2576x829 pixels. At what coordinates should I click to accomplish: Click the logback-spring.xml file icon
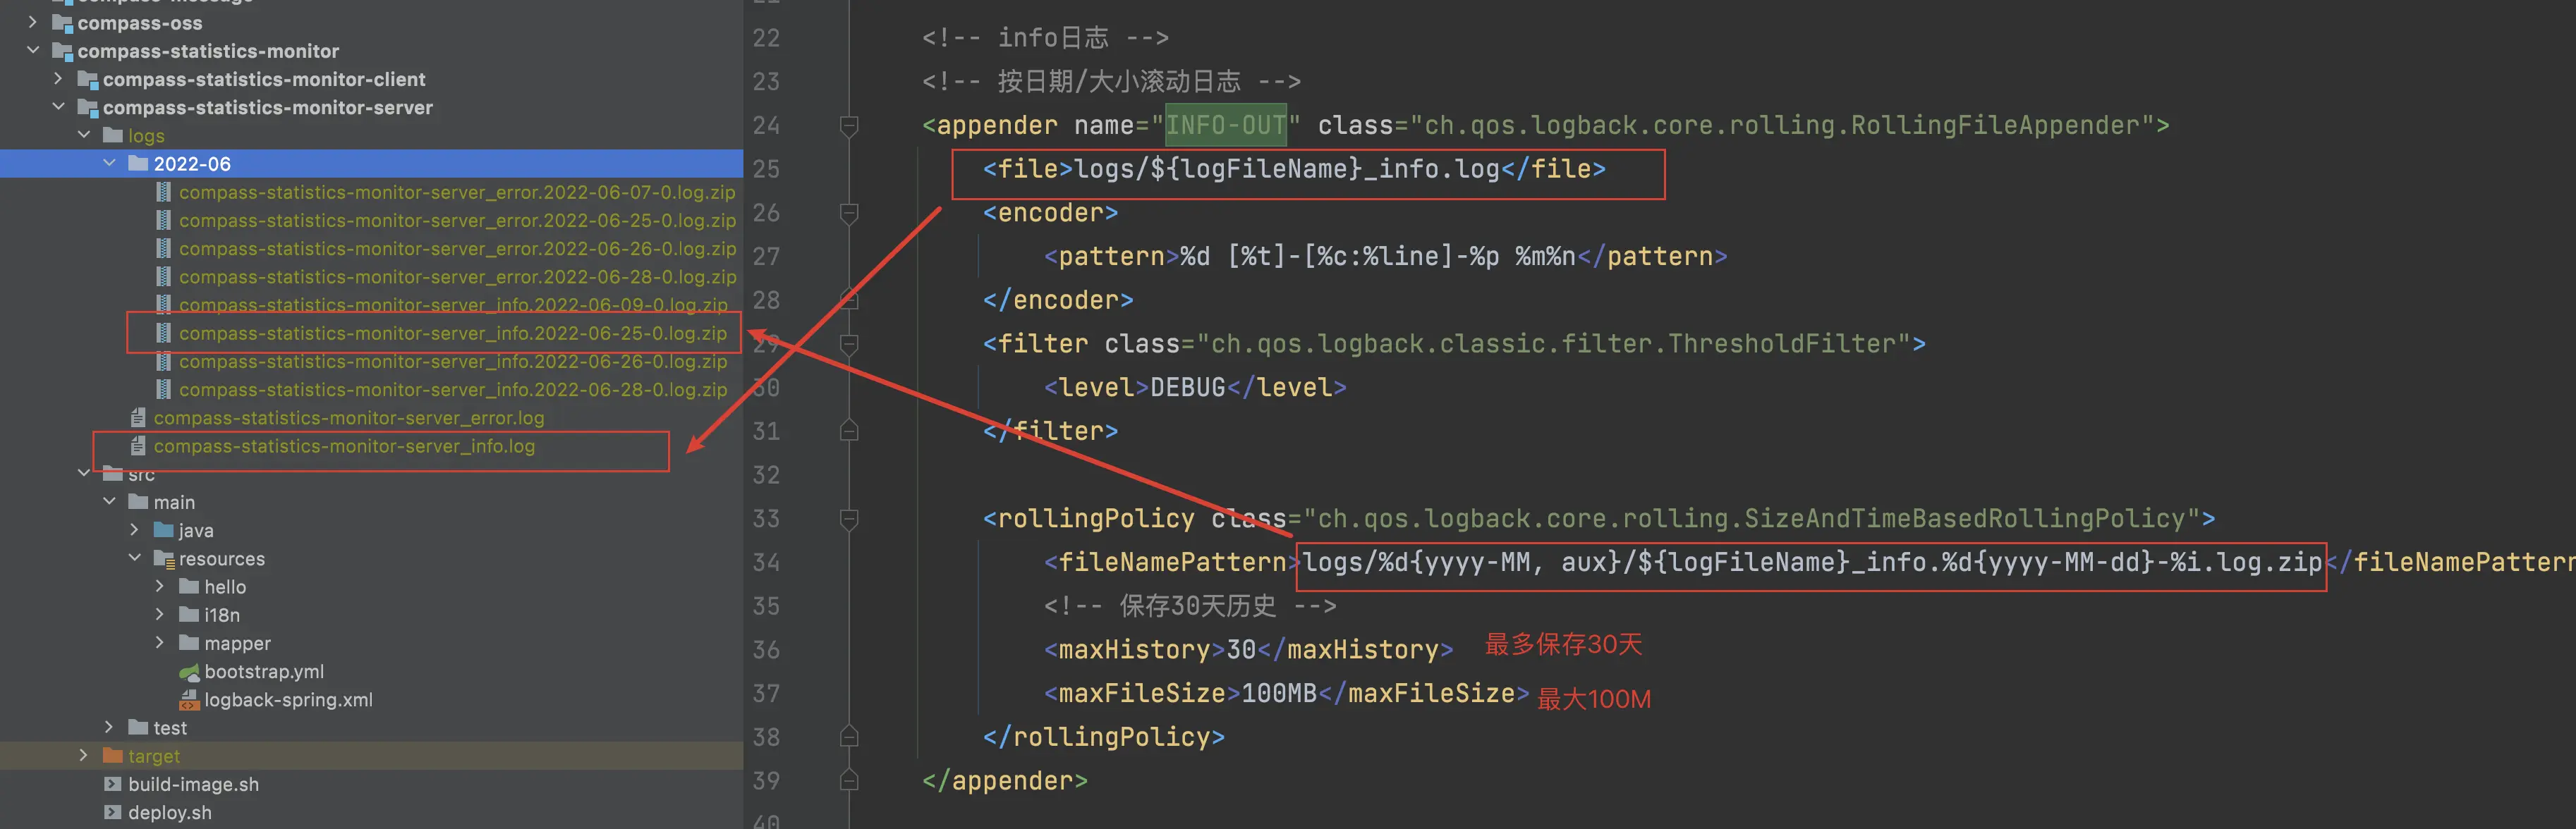pyautogui.click(x=189, y=700)
